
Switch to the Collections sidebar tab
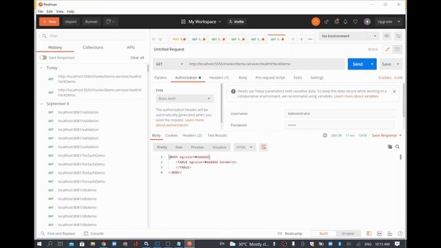click(x=93, y=48)
